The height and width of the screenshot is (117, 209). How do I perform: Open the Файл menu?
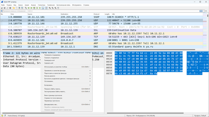[3, 5]
